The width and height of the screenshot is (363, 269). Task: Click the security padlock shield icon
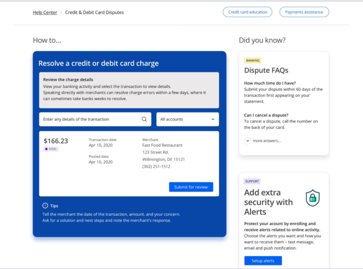click(313, 198)
